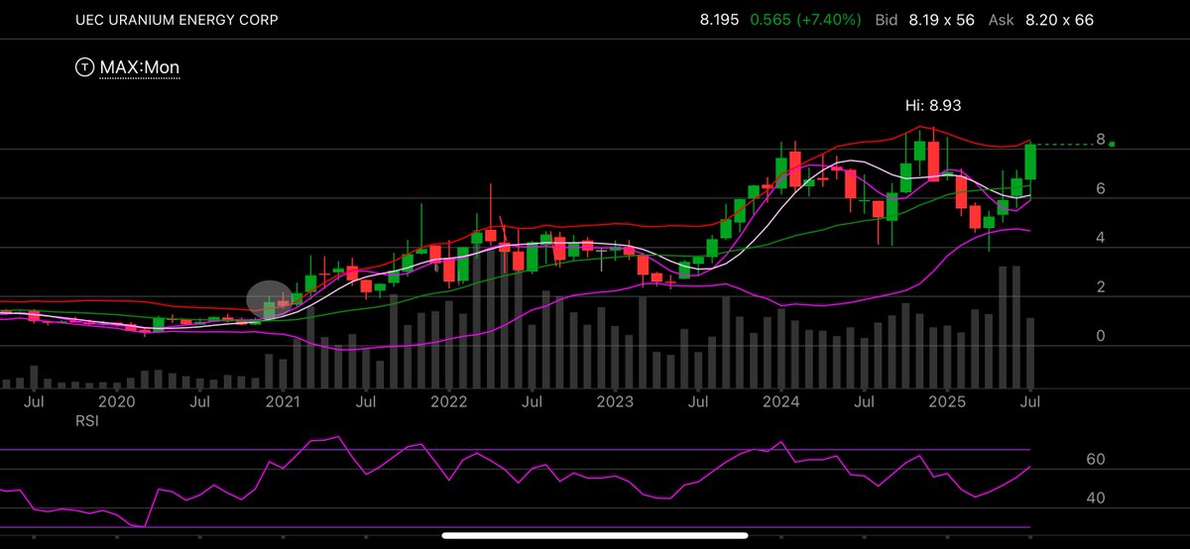Tap the green current price marker dot
The image size is (1190, 549).
tap(1112, 145)
